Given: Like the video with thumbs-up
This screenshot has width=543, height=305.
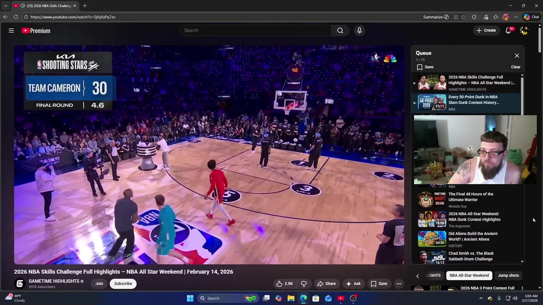Looking at the screenshot, I should (x=284, y=284).
